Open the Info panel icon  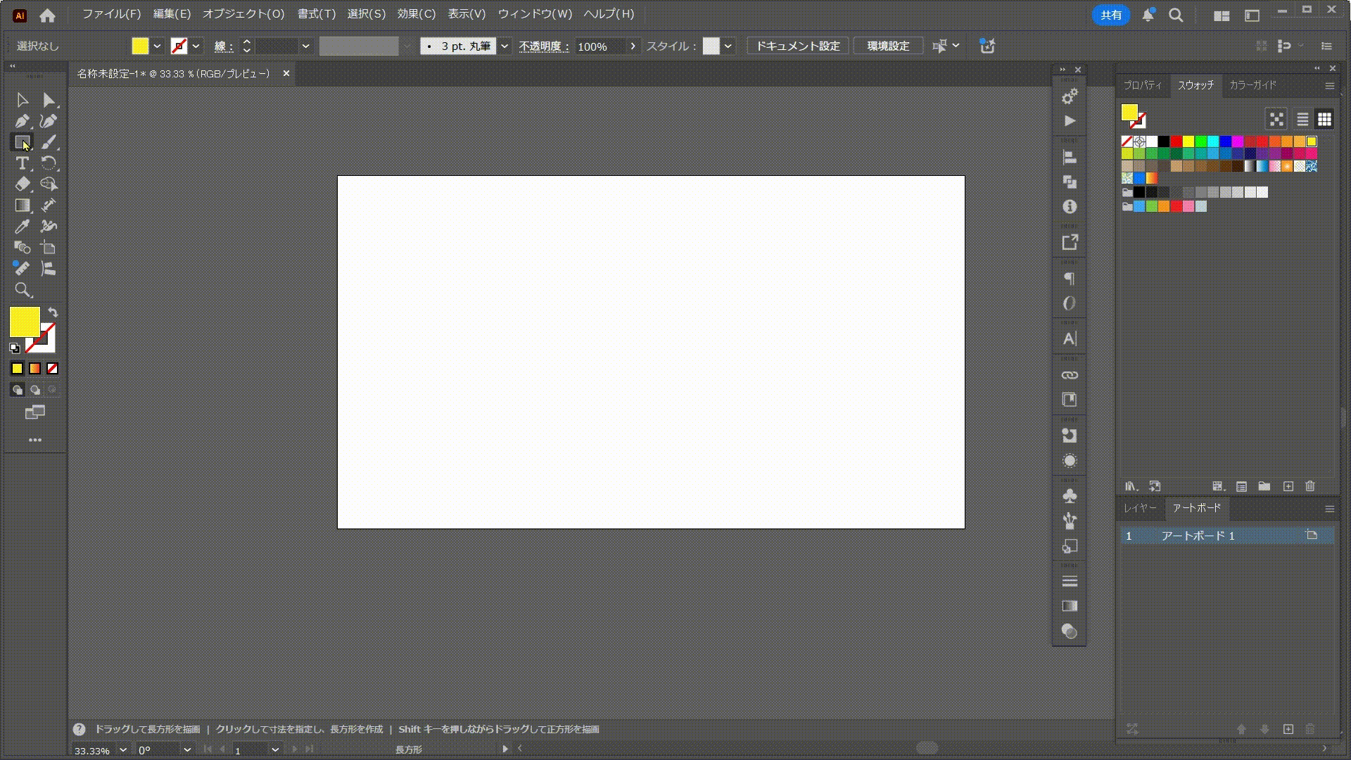[x=1070, y=207]
